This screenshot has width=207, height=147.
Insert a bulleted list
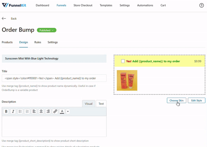click(x=20, y=111)
